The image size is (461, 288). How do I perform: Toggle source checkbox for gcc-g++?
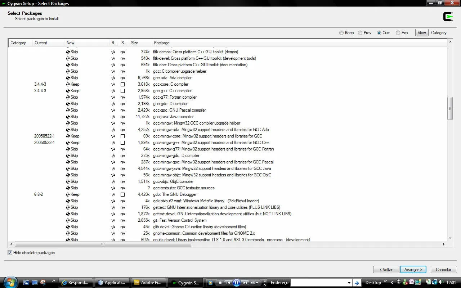pos(122,91)
